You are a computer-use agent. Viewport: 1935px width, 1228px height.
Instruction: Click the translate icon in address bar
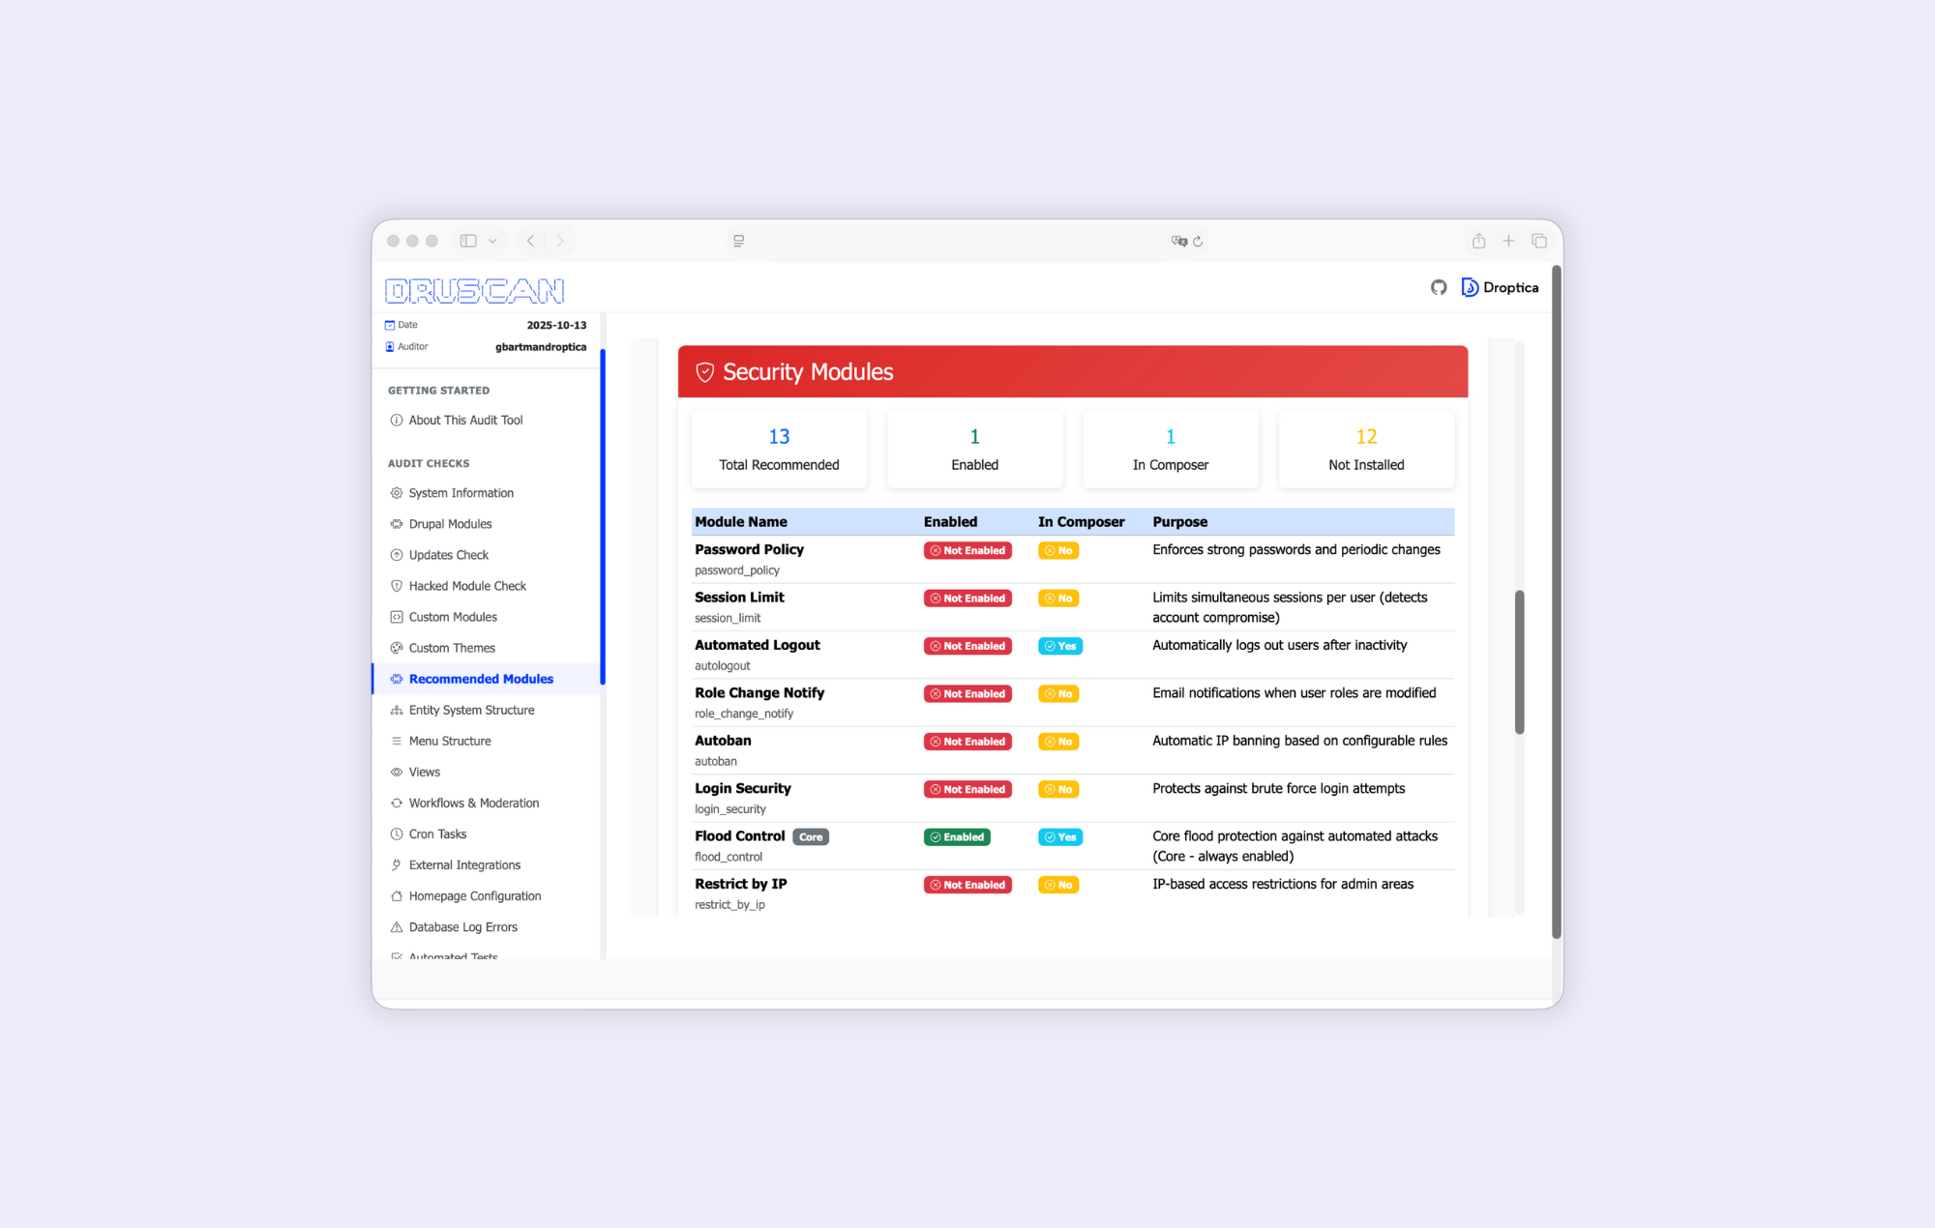pyautogui.click(x=1178, y=241)
